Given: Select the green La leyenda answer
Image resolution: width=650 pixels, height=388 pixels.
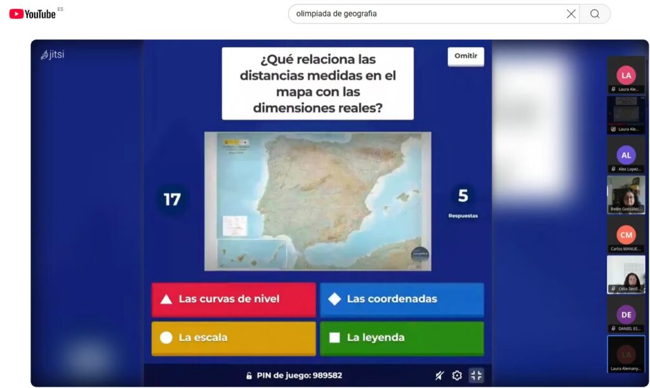Looking at the screenshot, I should coord(401,338).
